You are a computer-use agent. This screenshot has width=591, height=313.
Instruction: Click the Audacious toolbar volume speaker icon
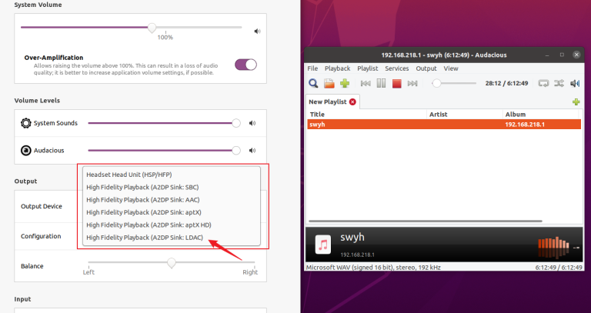(x=574, y=83)
